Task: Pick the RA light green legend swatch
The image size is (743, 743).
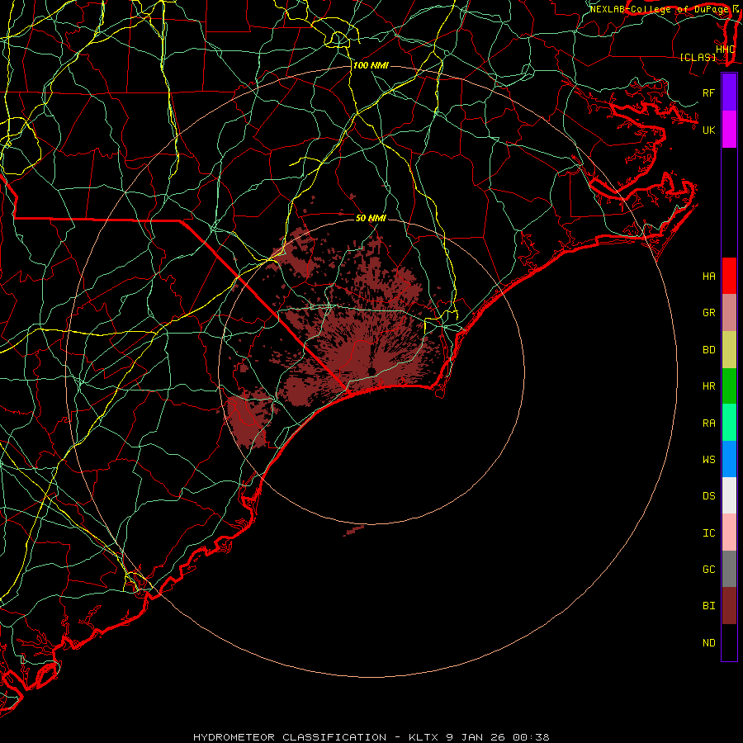Action: [729, 423]
